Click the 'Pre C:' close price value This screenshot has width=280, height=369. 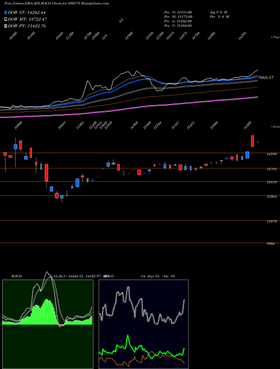tap(178, 26)
